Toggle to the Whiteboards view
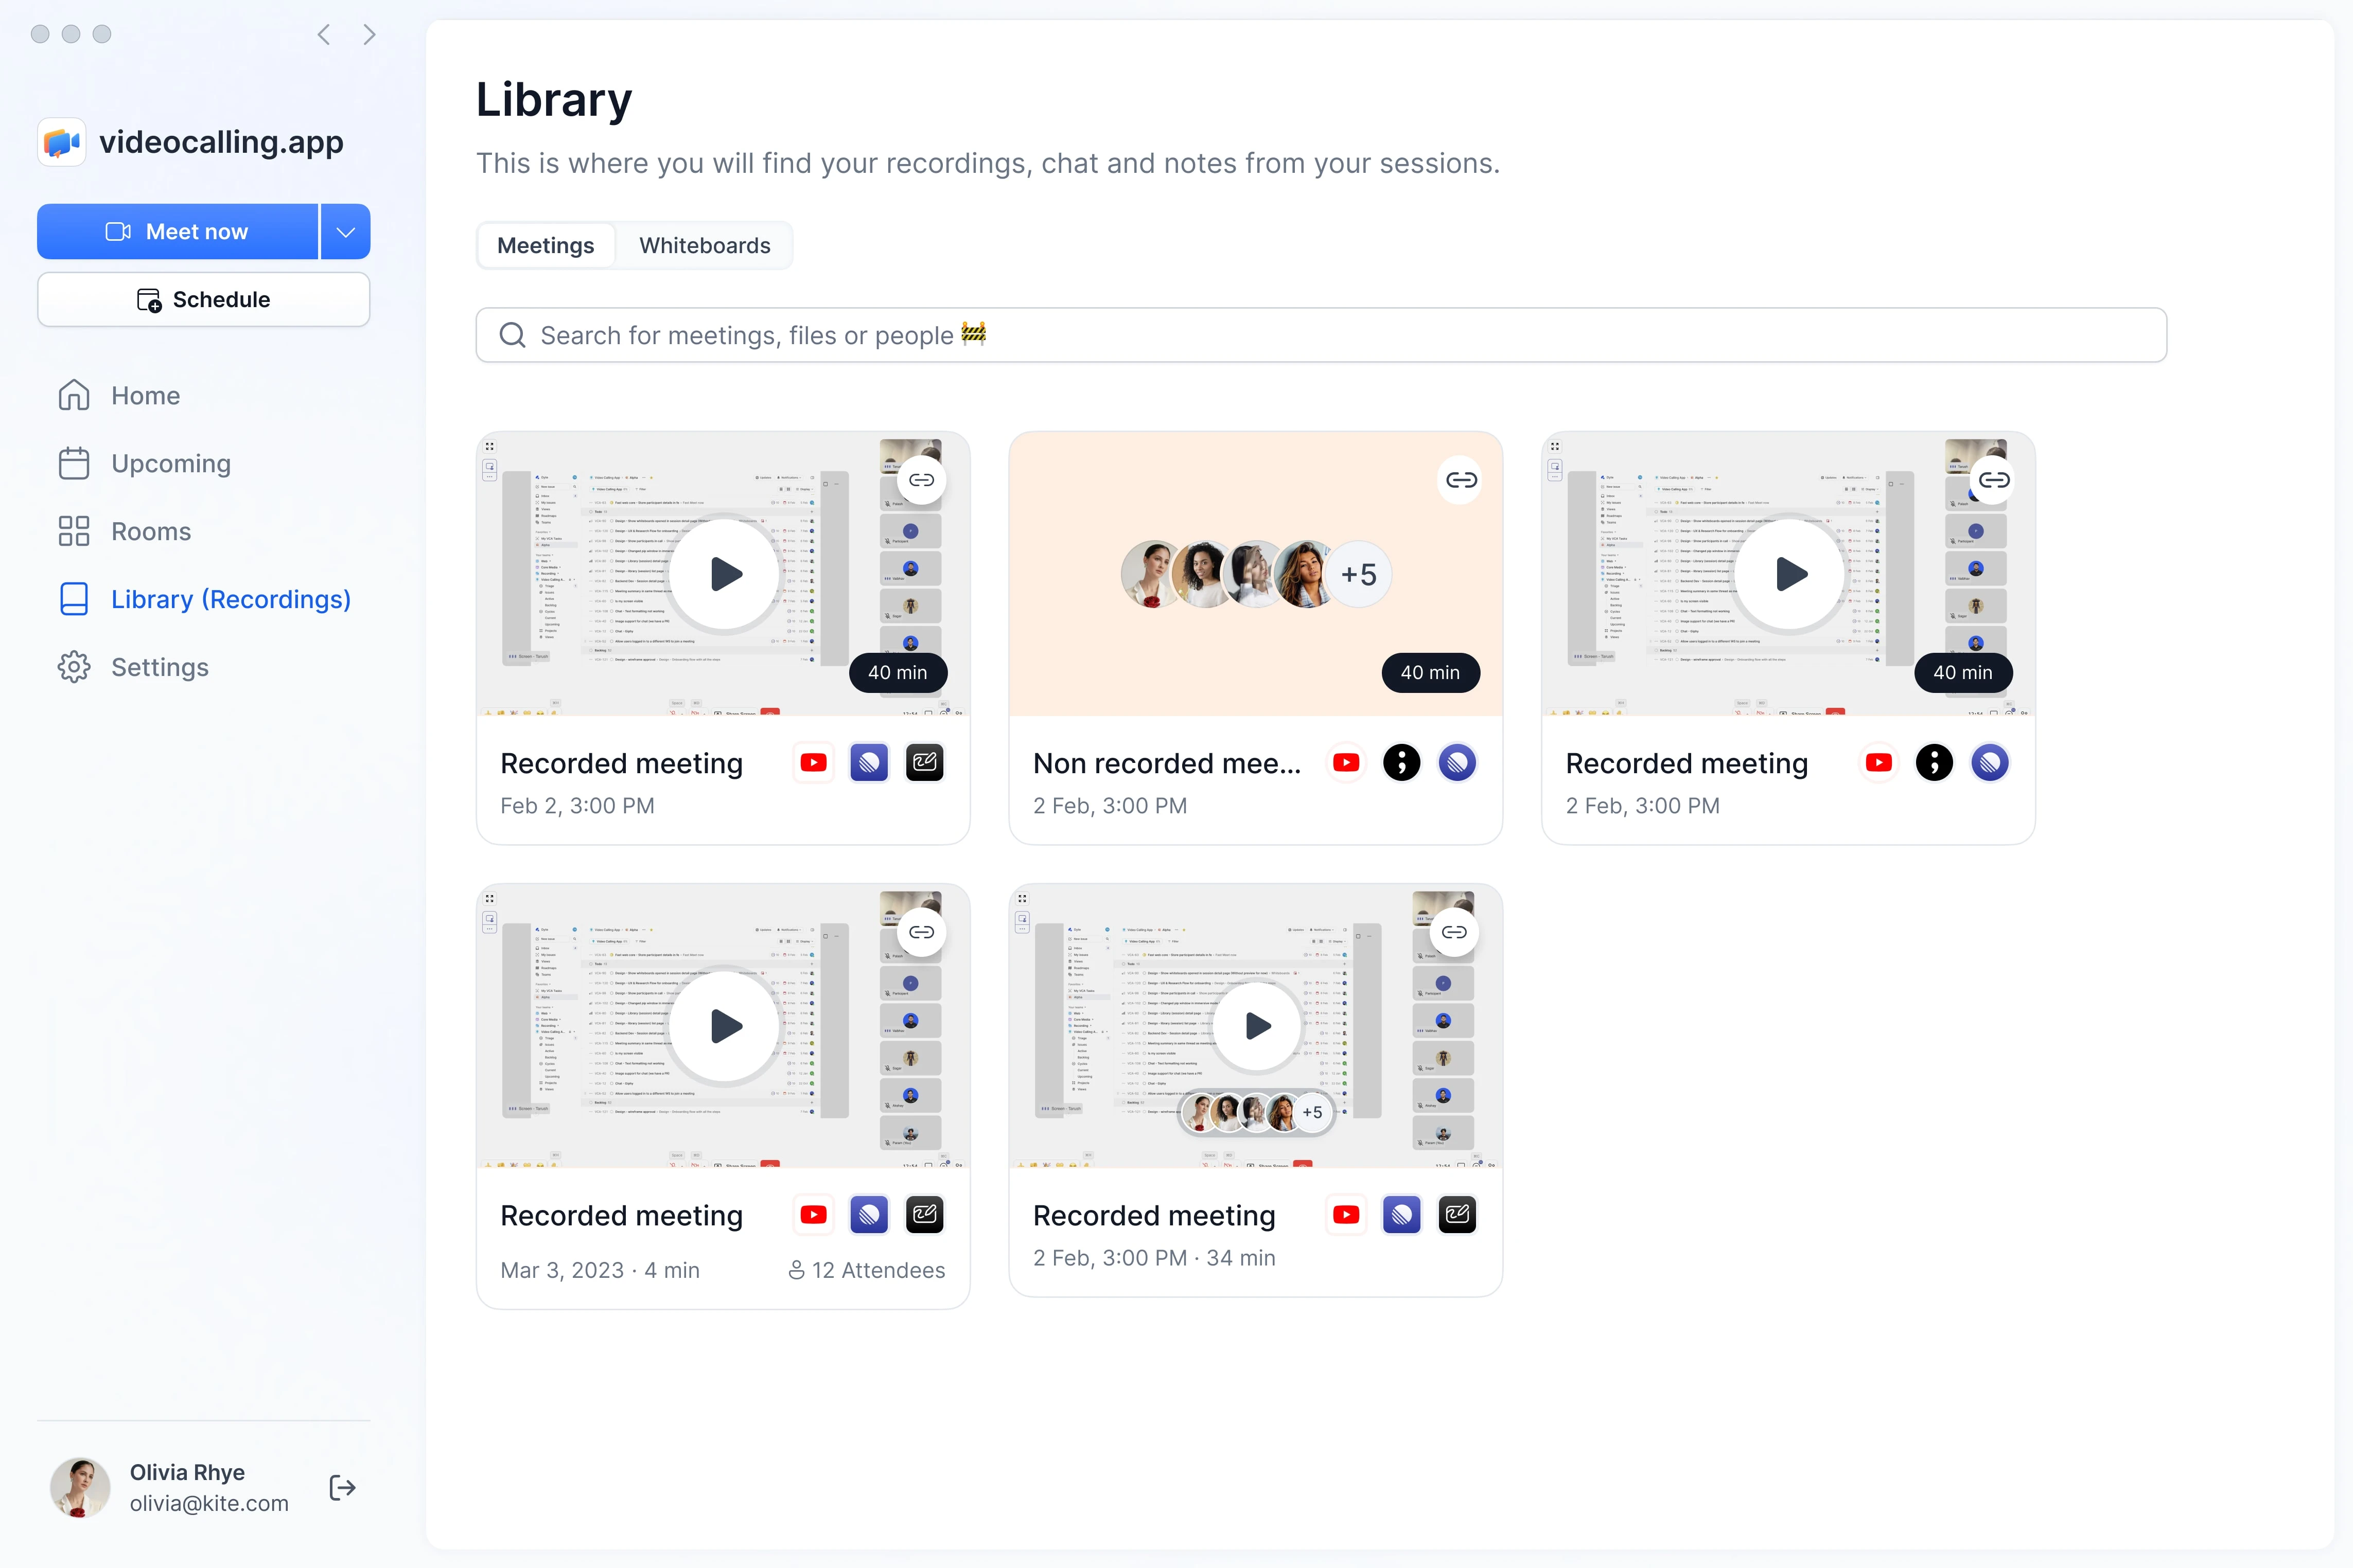This screenshot has width=2353, height=1568. tap(704, 245)
